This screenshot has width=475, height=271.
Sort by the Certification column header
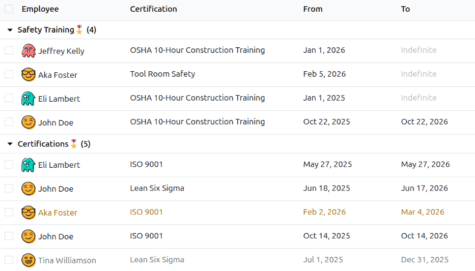(154, 9)
